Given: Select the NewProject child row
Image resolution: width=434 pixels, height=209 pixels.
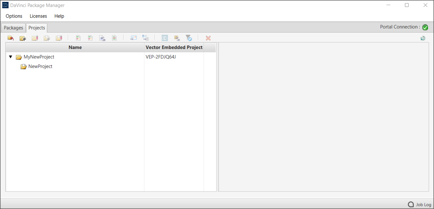Looking at the screenshot, I should [111, 66].
